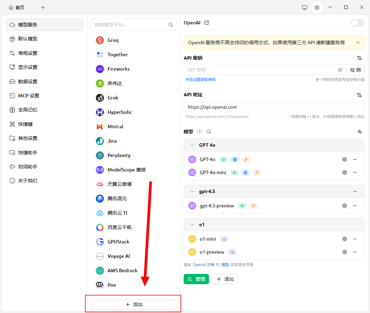Viewport: 370px width, 313px height.
Task: Open 其他设置 section
Action: pyautogui.click(x=45, y=138)
